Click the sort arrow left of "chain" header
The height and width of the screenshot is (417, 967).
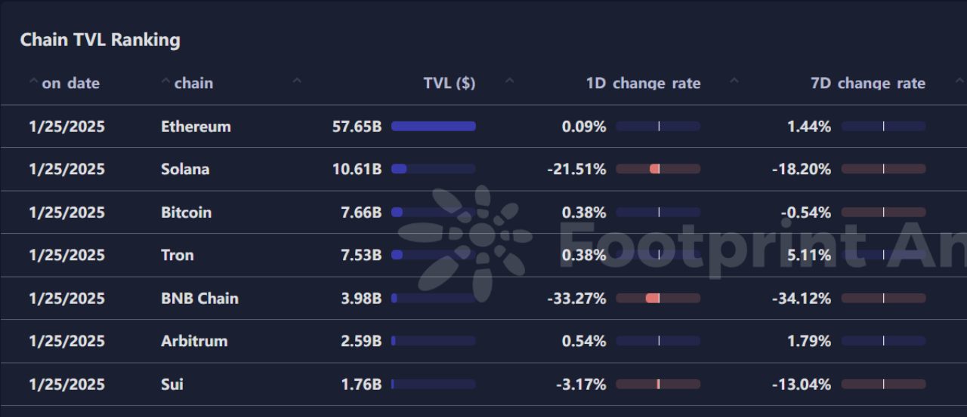[x=165, y=80]
